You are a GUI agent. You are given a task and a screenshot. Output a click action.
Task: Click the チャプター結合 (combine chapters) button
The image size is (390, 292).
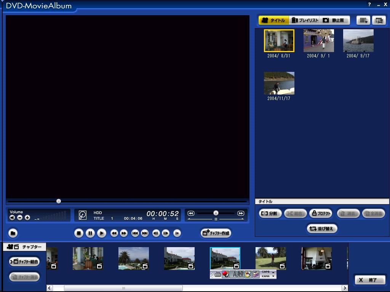(24, 262)
